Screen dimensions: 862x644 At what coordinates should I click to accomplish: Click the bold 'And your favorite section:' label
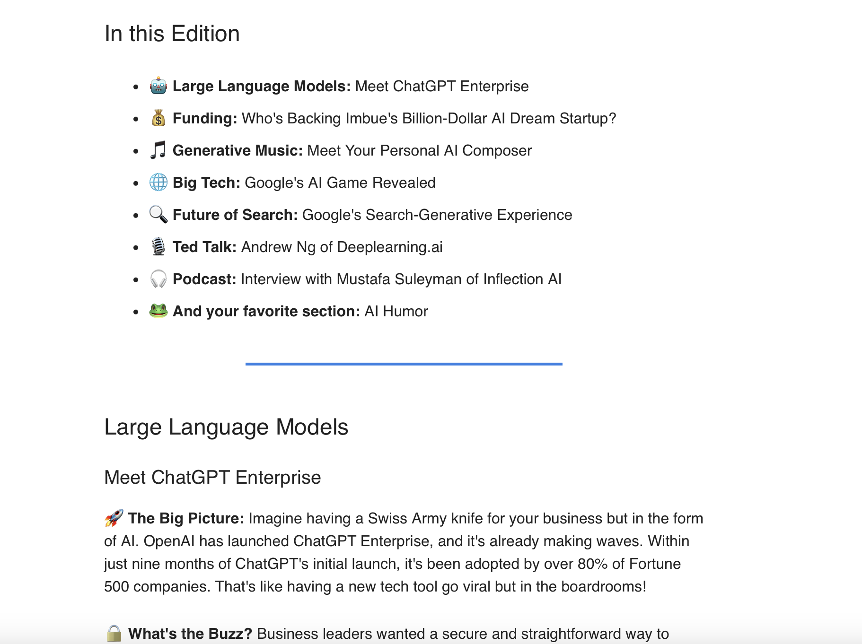click(x=266, y=311)
